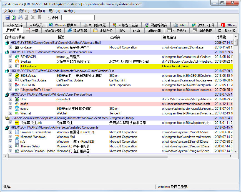The width and height of the screenshot is (241, 192).
Task: Disable the T-Cloud.exe checkbox
Action: (10, 66)
